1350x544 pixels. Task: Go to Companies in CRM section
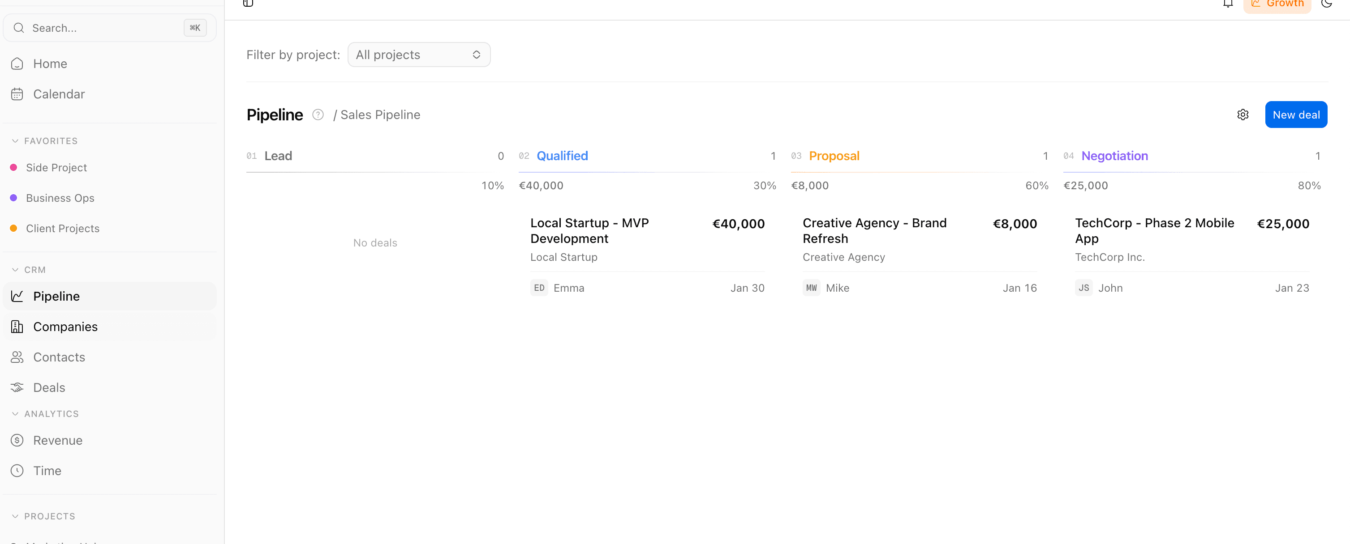pyautogui.click(x=65, y=327)
